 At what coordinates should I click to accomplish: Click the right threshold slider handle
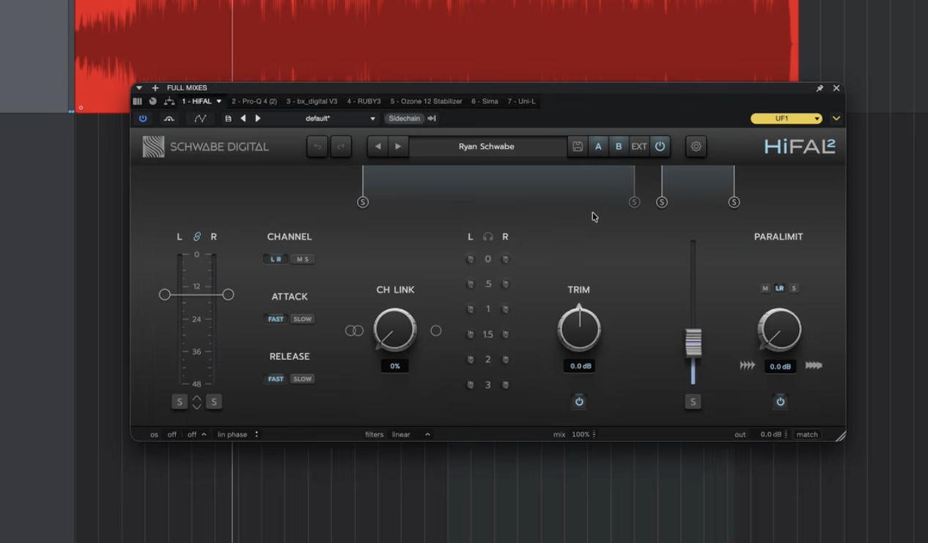coord(228,294)
